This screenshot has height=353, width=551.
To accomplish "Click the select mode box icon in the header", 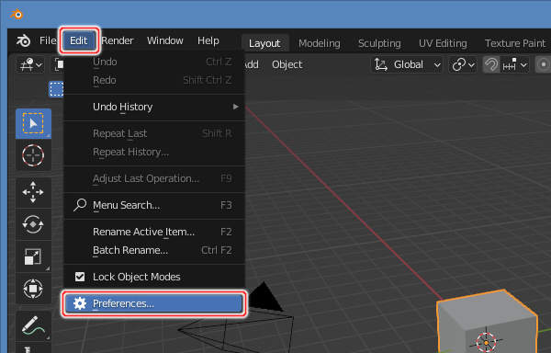I will pos(56,89).
